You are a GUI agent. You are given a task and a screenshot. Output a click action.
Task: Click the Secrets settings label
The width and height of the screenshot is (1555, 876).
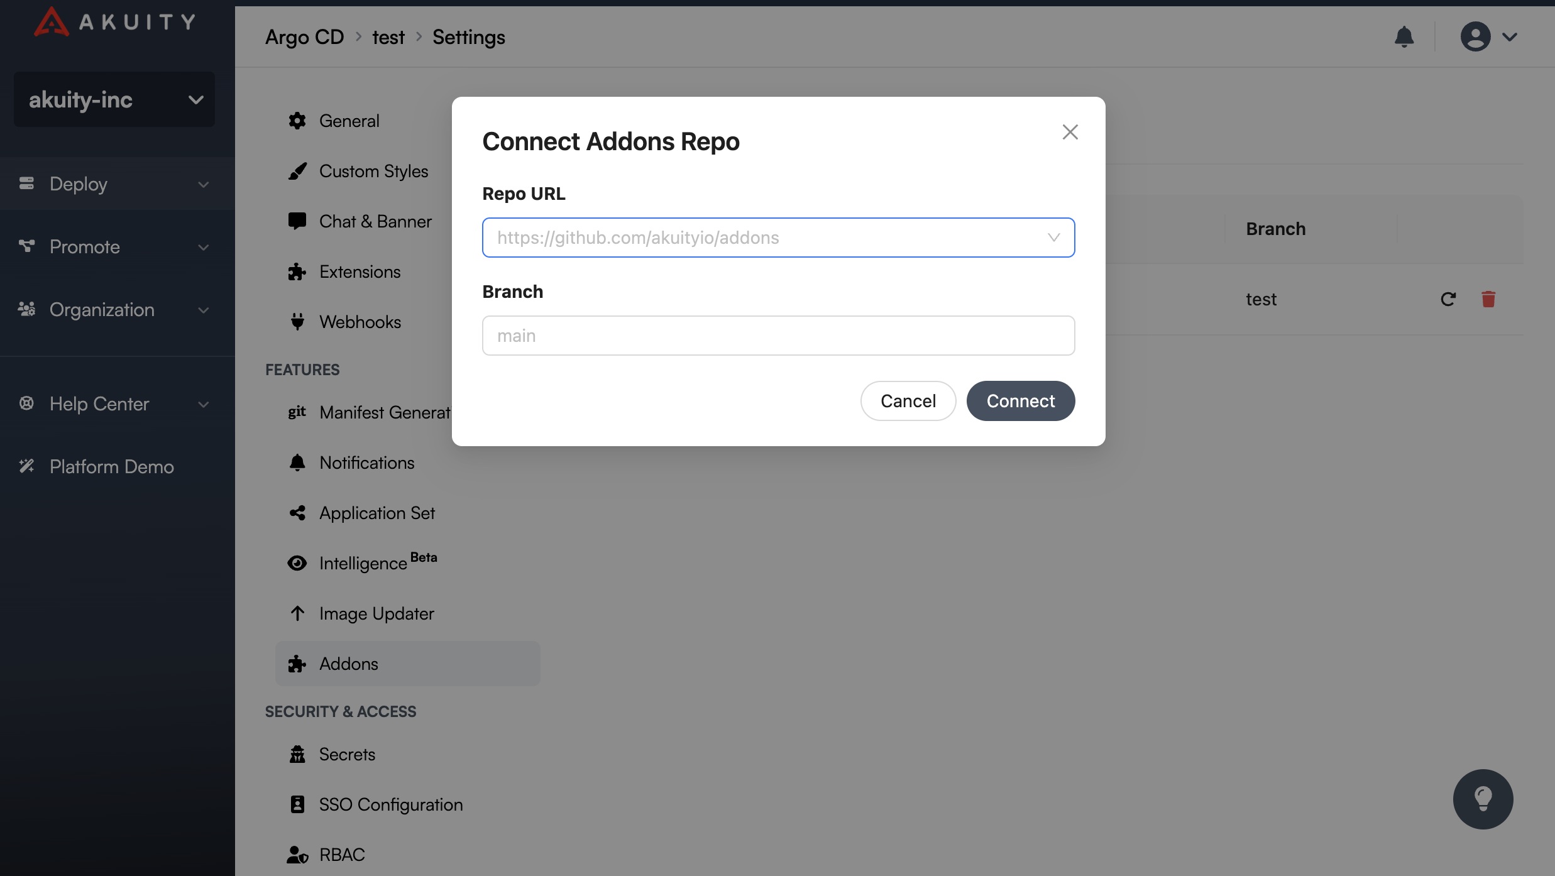pyautogui.click(x=347, y=754)
